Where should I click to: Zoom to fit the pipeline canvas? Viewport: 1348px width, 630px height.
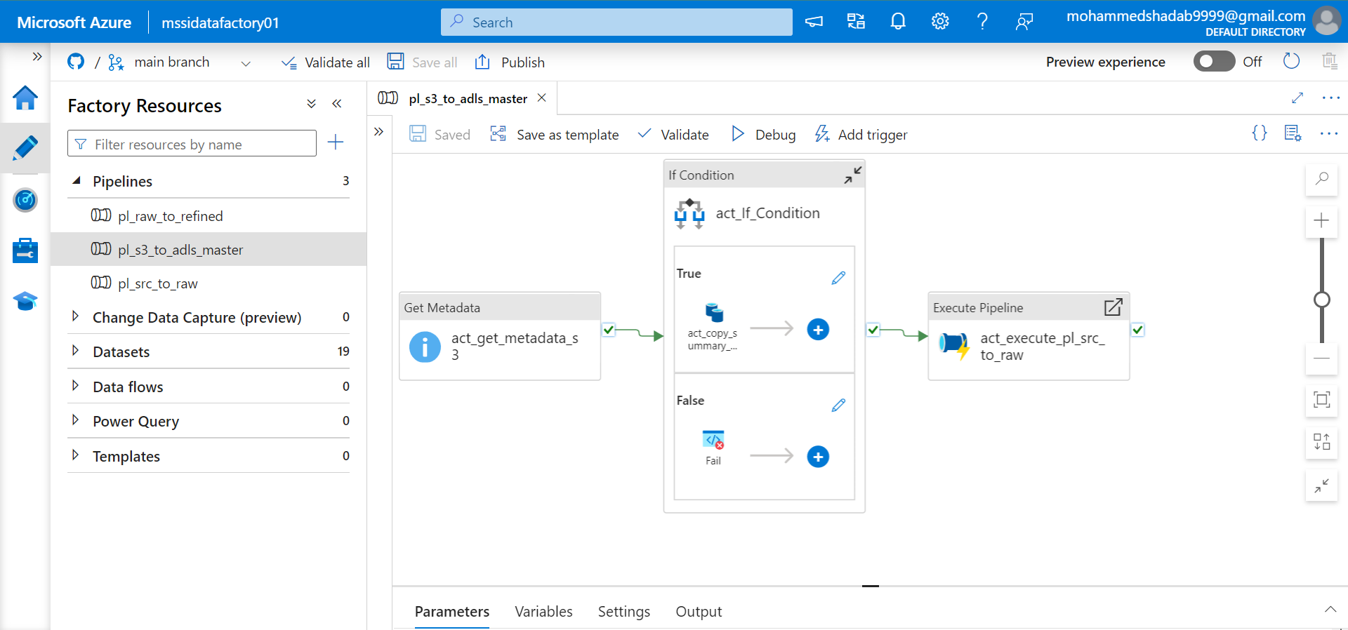point(1321,400)
